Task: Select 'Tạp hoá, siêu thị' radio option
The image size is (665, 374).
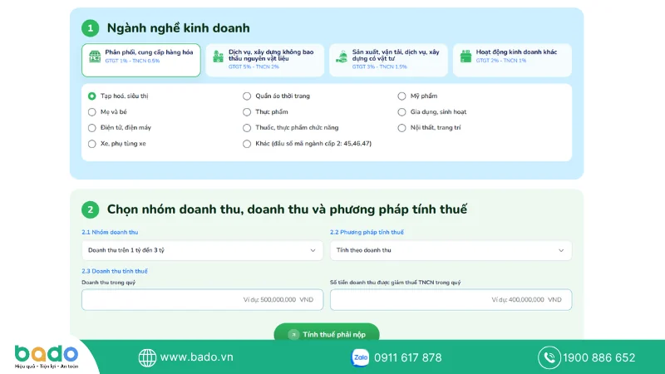Action: pyautogui.click(x=92, y=96)
